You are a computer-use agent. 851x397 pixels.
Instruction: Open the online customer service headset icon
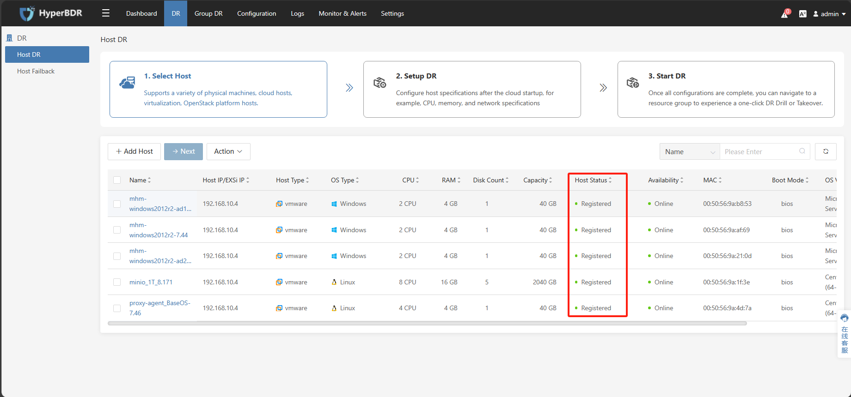click(845, 318)
